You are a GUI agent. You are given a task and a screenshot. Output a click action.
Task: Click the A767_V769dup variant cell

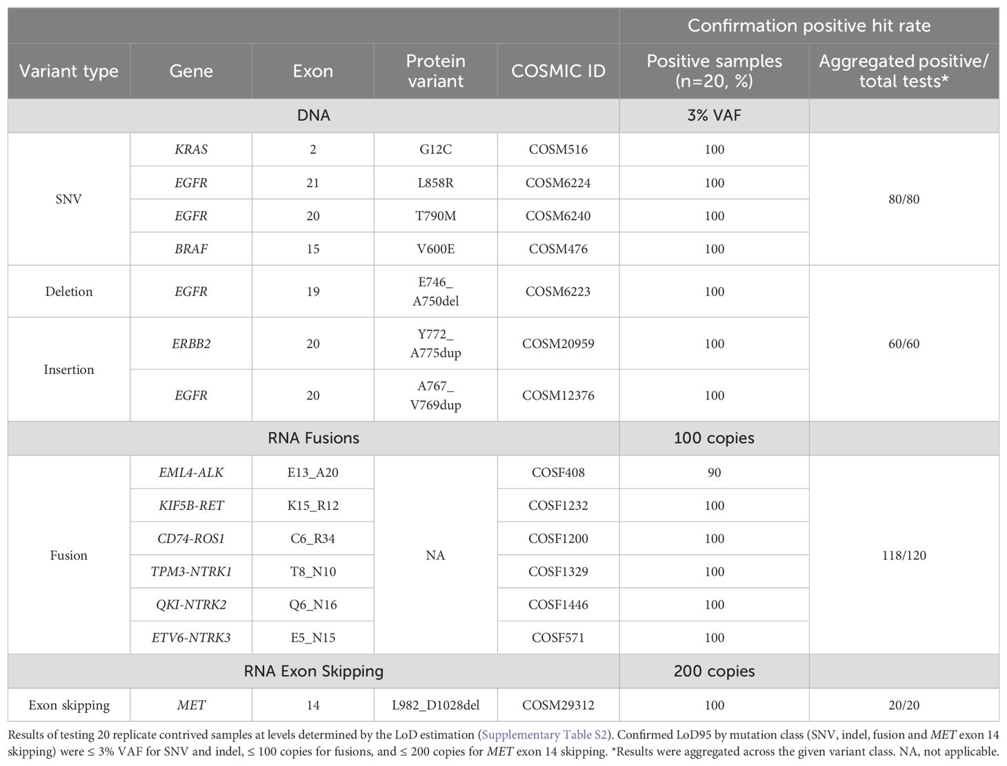tap(435, 395)
